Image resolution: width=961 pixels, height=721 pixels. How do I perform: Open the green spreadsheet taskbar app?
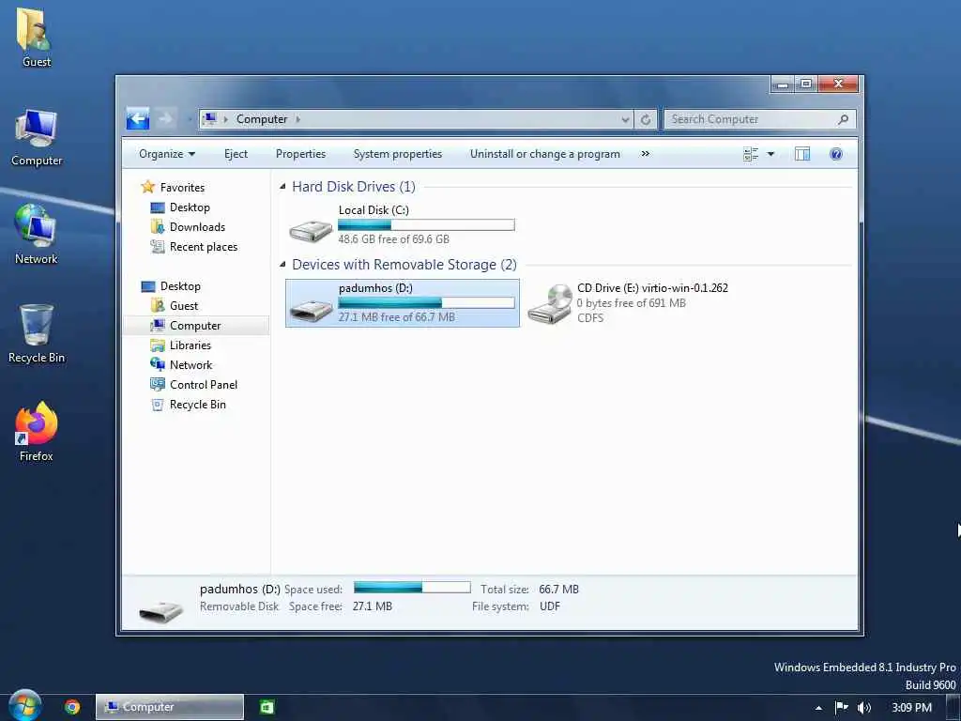267,707
